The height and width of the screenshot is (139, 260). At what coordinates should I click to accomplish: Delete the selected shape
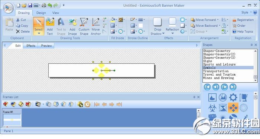click(x=23, y=32)
